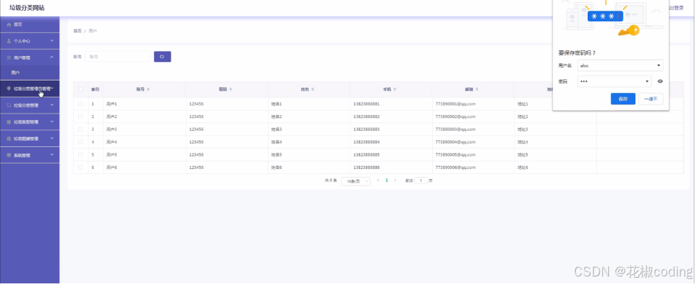
Task: Click the icon beside 垃圾分类管理 in sidebar
Action: (x=9, y=106)
